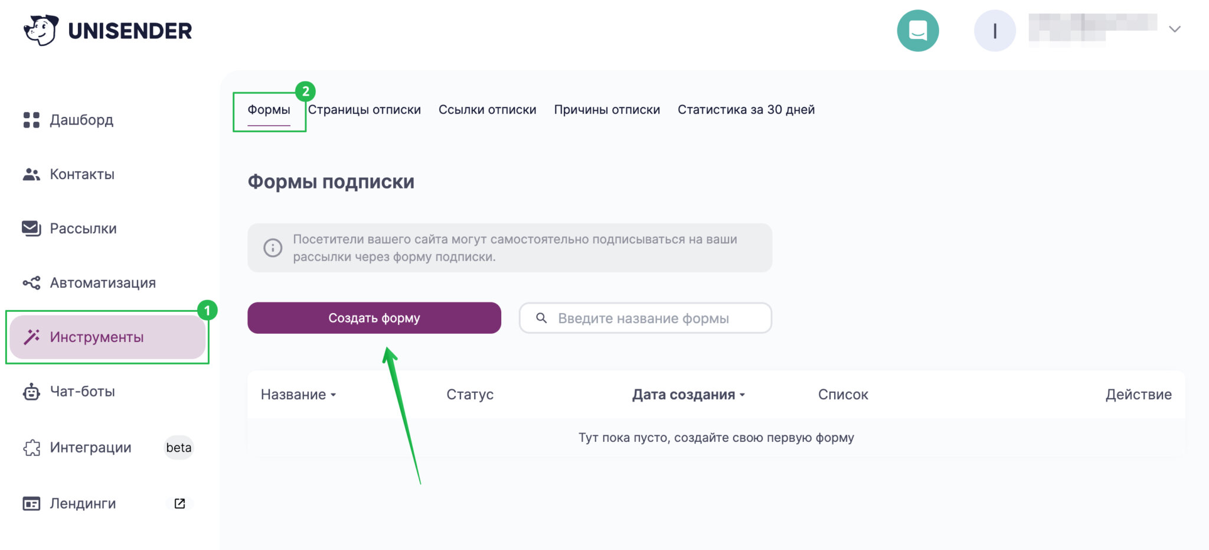1209x550 pixels.
Task: Click the Рассылки envelope icon
Action: click(31, 229)
